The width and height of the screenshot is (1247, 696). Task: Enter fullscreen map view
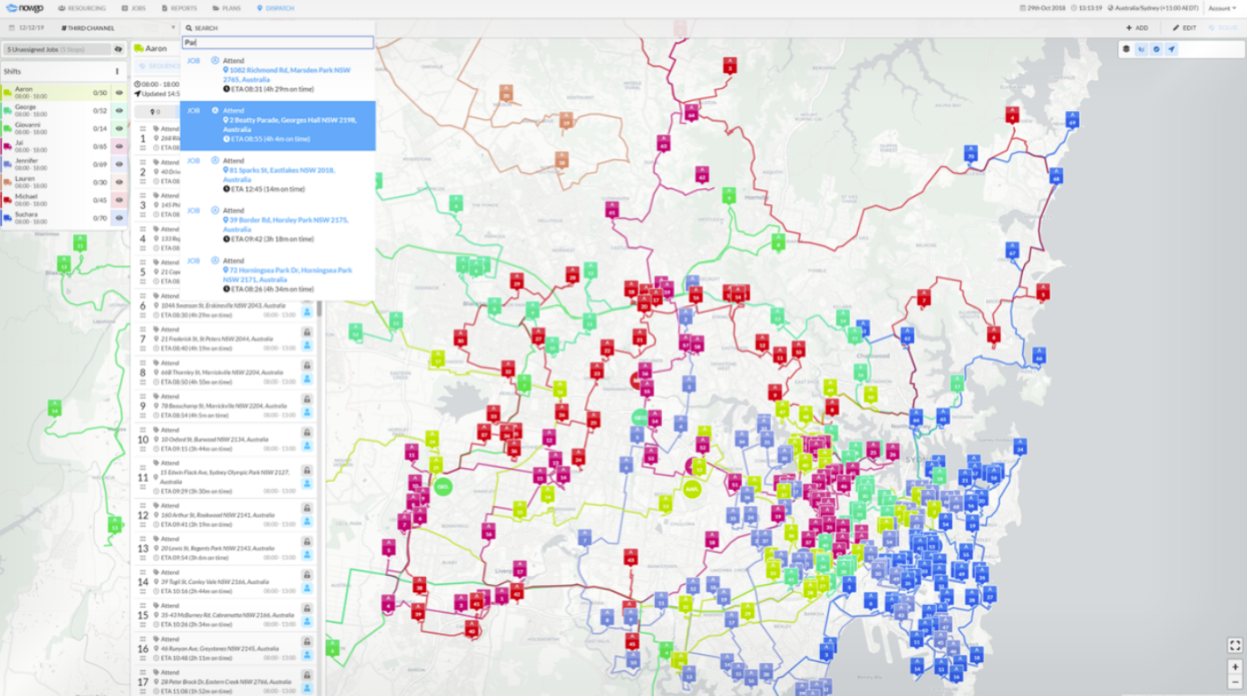1235,645
